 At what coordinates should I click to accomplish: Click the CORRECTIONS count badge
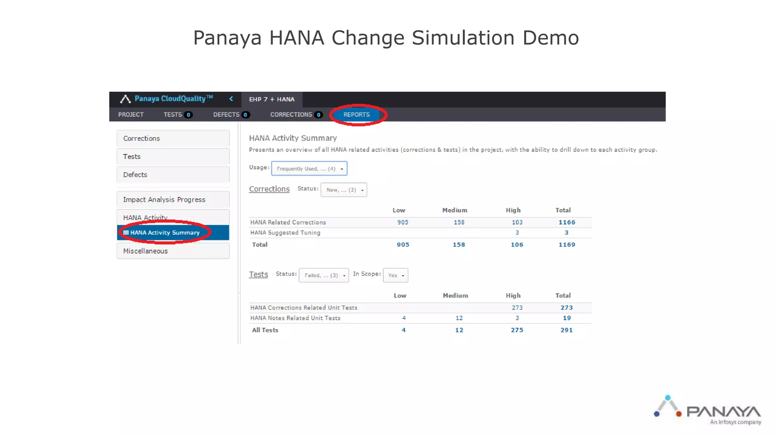click(x=319, y=115)
